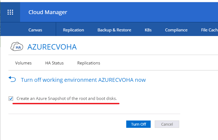Select the Volumes sub-tab

23,63
